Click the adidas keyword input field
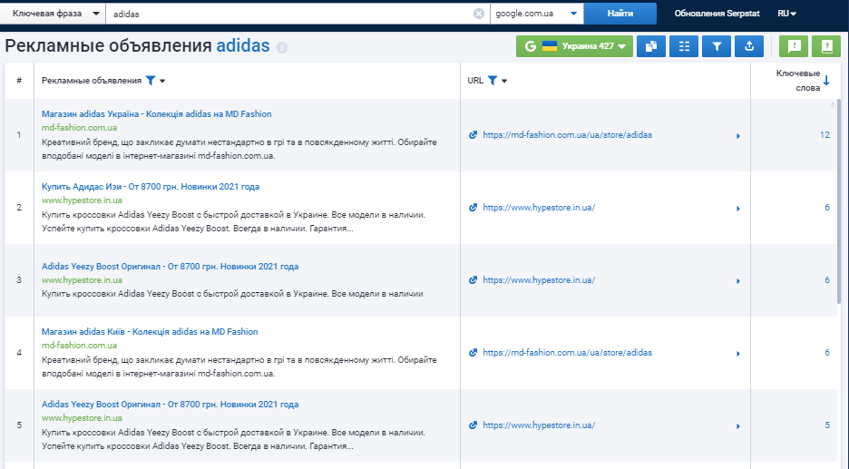849x469 pixels. (x=290, y=14)
